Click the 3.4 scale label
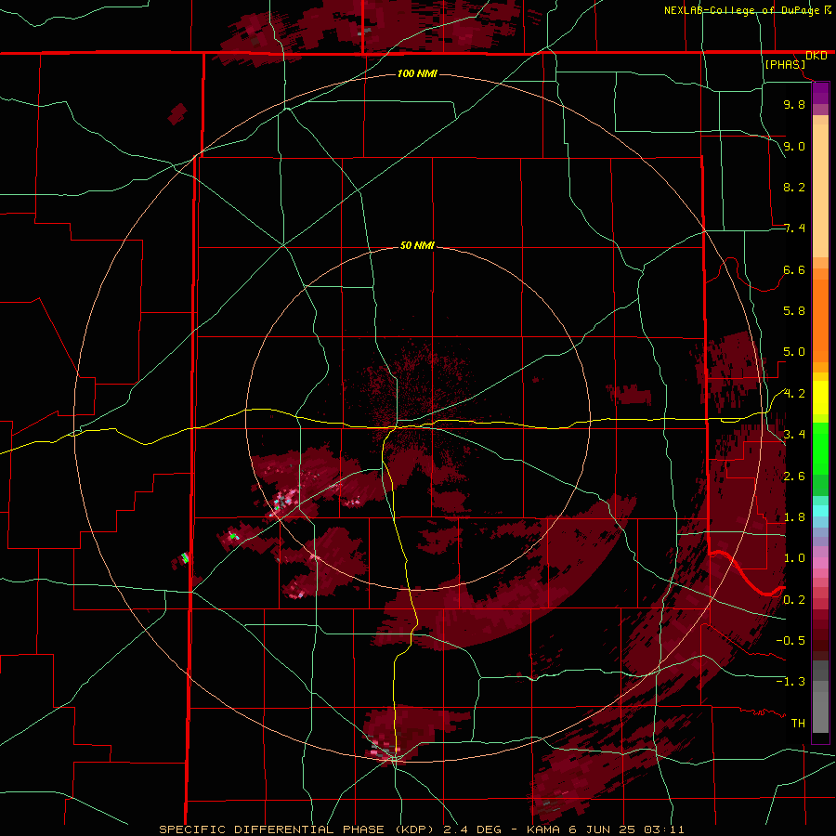Screen dimensions: 836x836 click(x=794, y=435)
